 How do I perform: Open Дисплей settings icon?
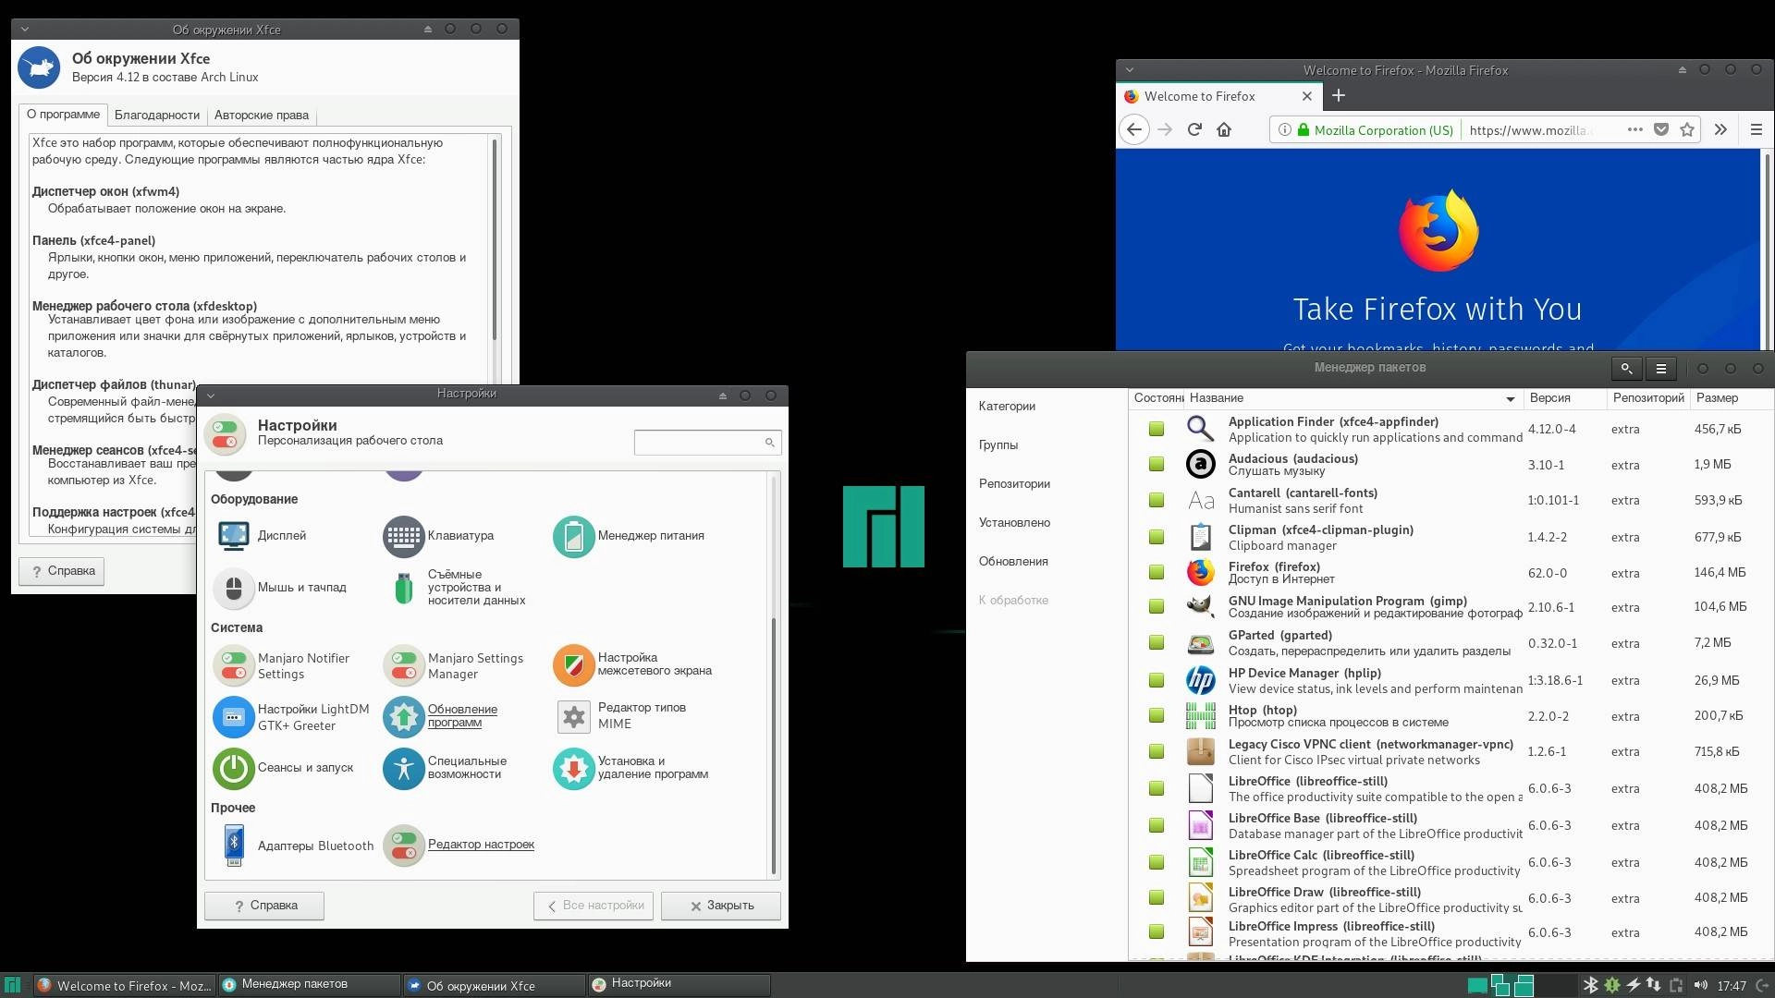pyautogui.click(x=234, y=535)
